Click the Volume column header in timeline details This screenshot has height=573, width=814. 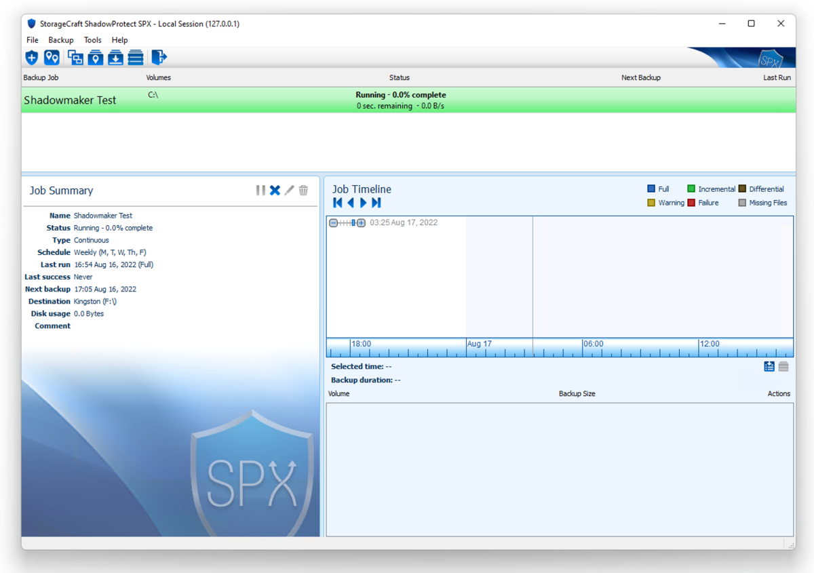(339, 394)
